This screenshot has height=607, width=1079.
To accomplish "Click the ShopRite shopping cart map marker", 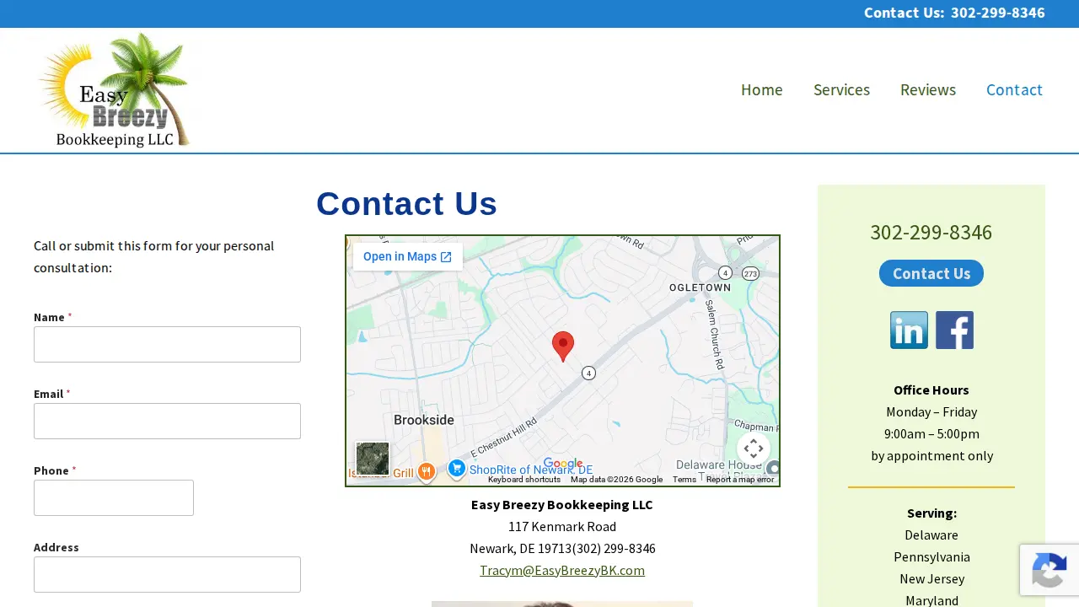I will point(457,469).
